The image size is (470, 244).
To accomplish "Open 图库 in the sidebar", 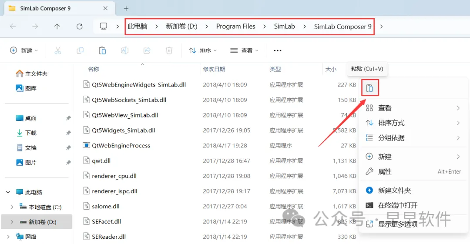I will pos(26,88).
